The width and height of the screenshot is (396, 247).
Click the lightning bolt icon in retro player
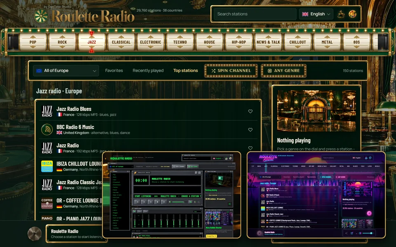pos(135,172)
